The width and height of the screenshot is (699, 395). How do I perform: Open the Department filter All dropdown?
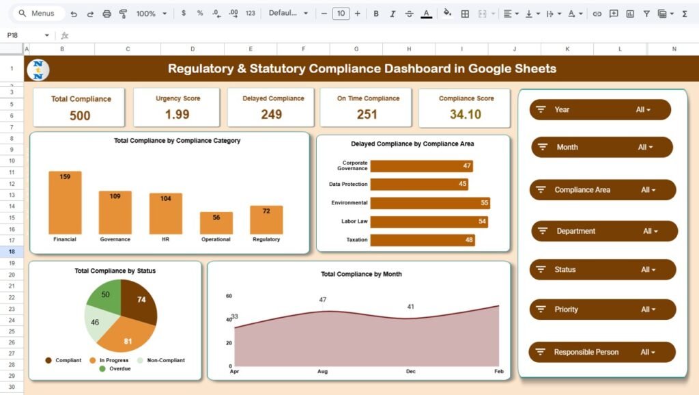point(651,231)
